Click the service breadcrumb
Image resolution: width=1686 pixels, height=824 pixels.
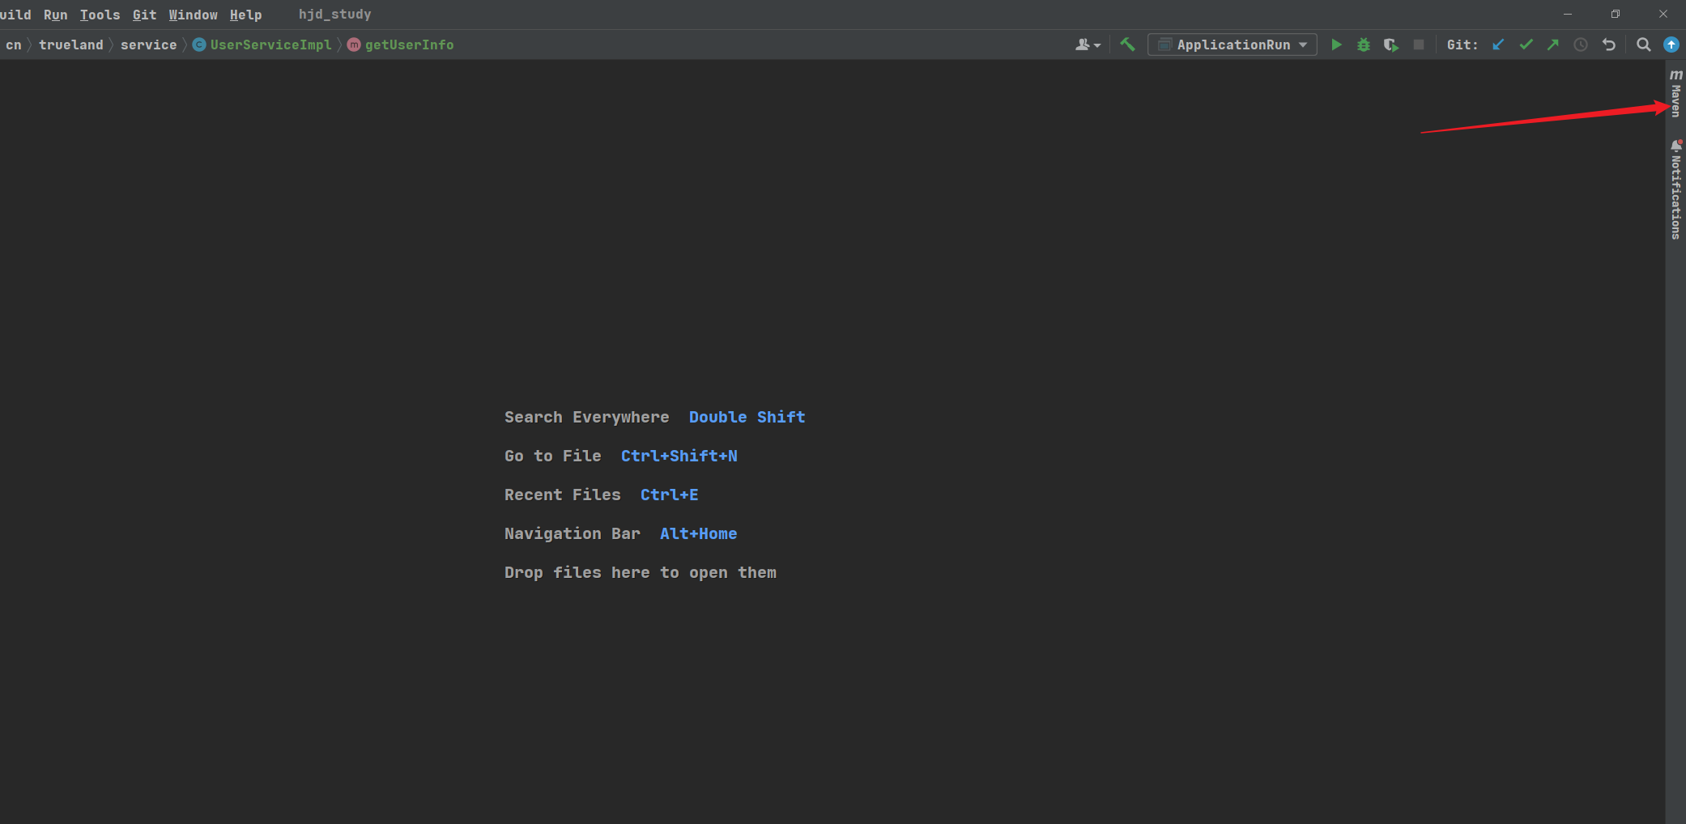pyautogui.click(x=148, y=45)
